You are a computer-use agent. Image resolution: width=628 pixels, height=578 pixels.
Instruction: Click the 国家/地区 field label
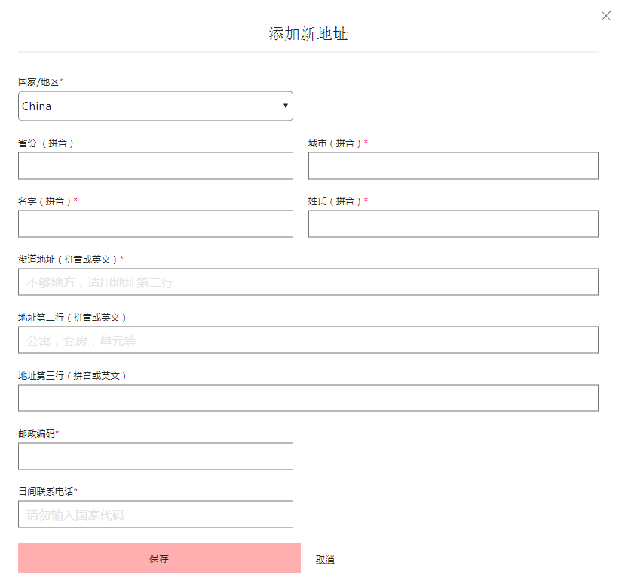click(x=38, y=81)
